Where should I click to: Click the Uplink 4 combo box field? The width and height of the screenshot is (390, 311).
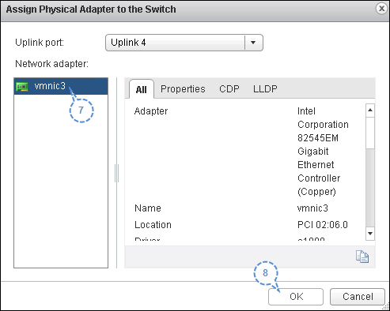point(184,43)
